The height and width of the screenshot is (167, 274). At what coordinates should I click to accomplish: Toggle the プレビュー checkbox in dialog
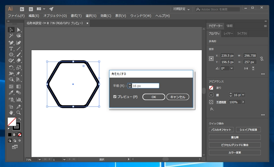pos(115,97)
